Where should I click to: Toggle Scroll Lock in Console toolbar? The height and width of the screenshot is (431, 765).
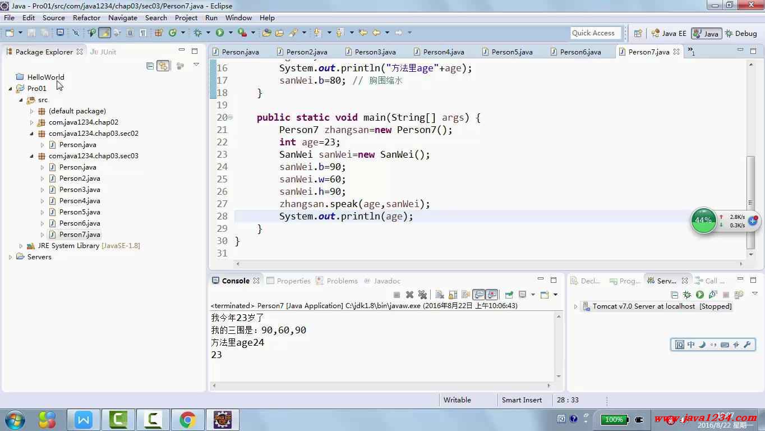[x=452, y=295]
